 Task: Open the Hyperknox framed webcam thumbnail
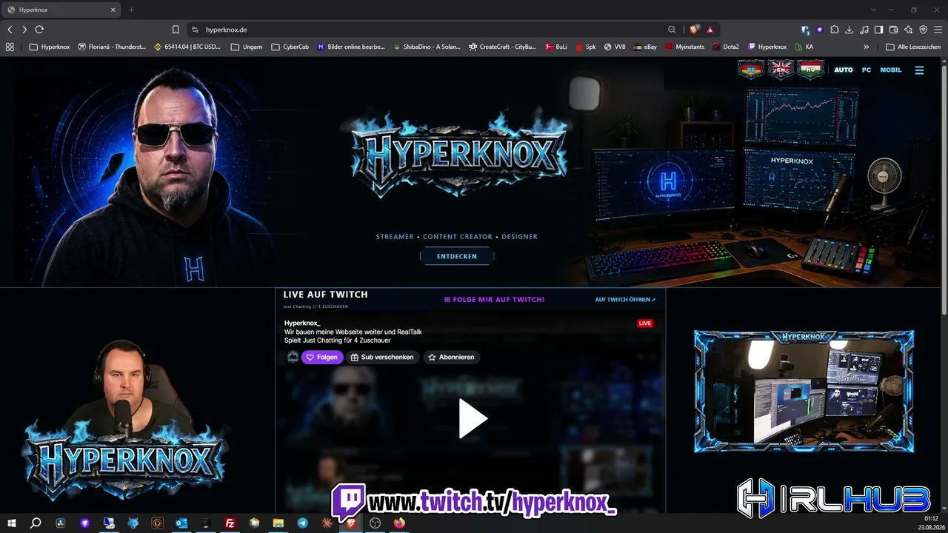click(804, 391)
